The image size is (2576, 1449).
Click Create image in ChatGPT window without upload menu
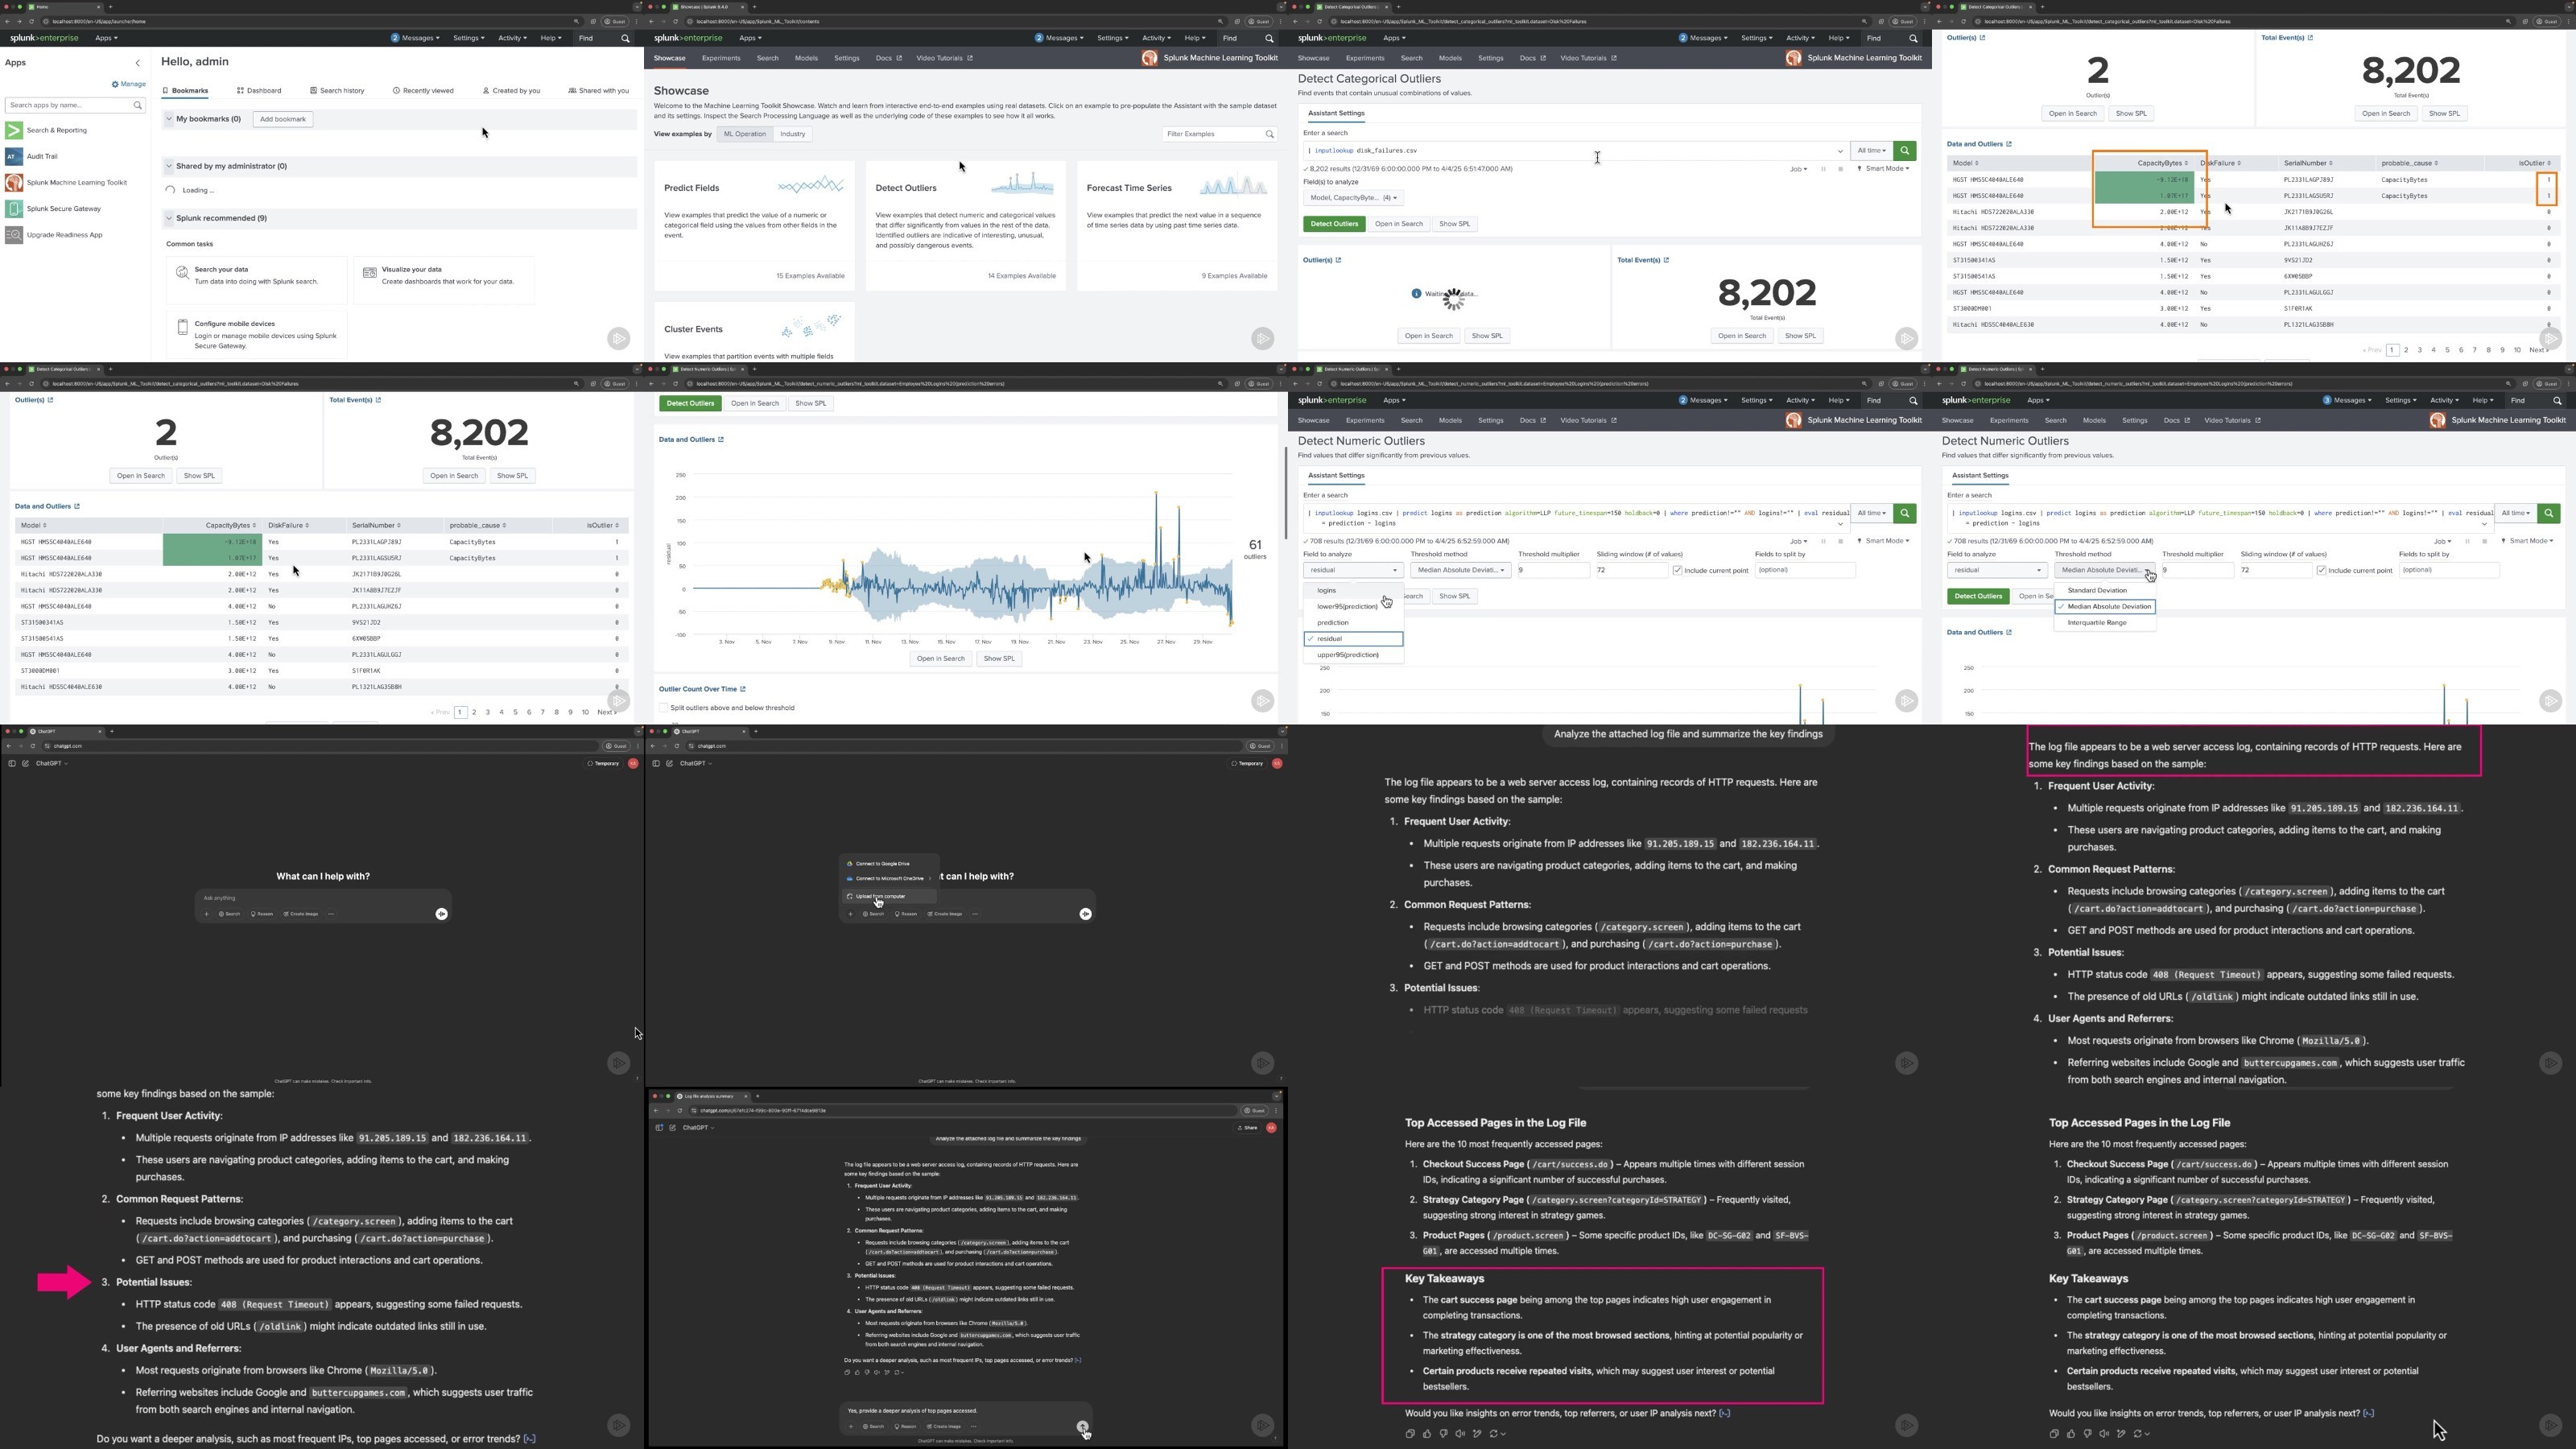click(301, 914)
